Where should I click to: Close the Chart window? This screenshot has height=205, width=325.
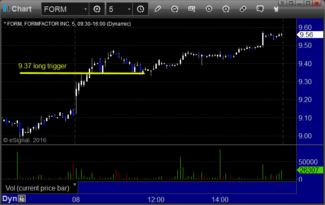[x=317, y=3]
